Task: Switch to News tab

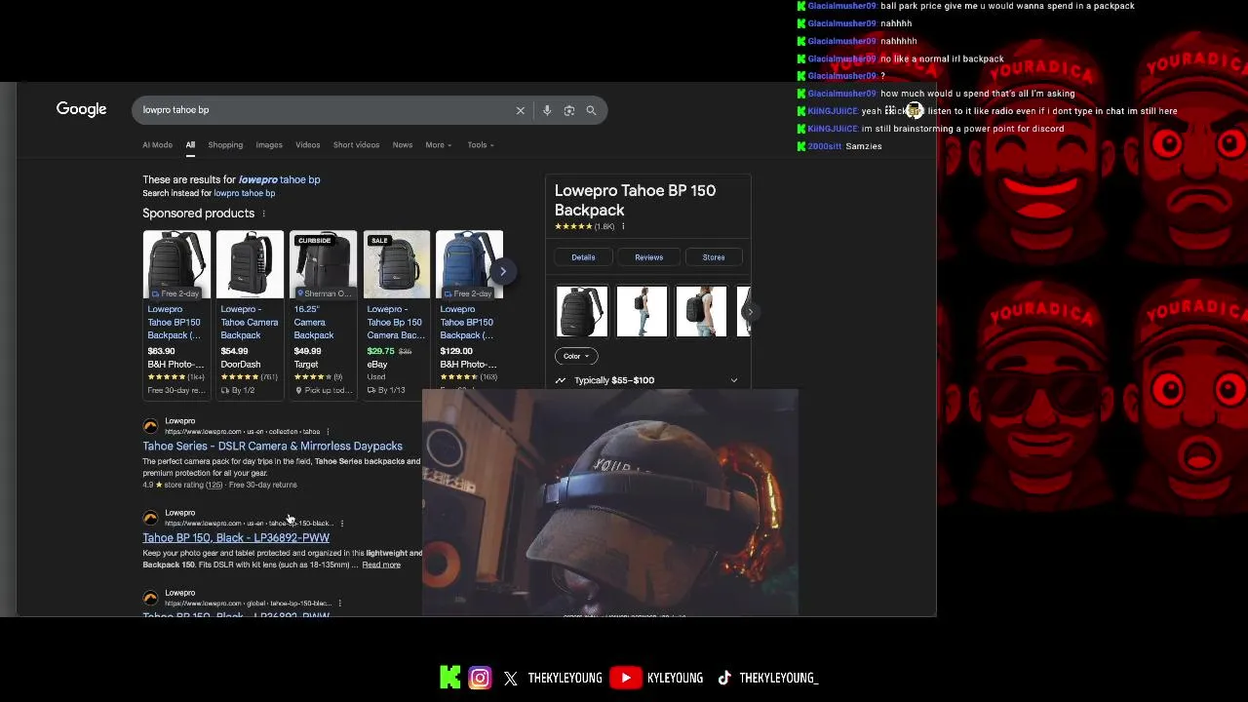Action: click(x=403, y=145)
